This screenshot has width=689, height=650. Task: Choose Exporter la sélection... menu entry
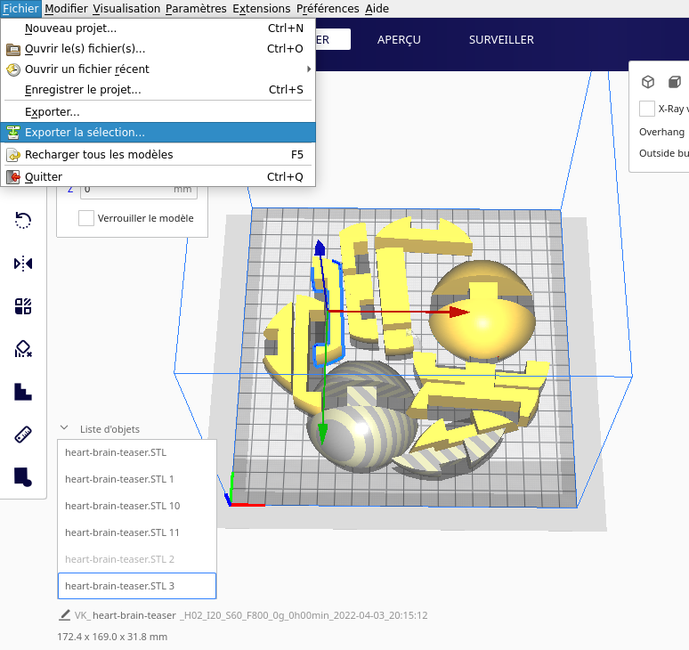[158, 133]
